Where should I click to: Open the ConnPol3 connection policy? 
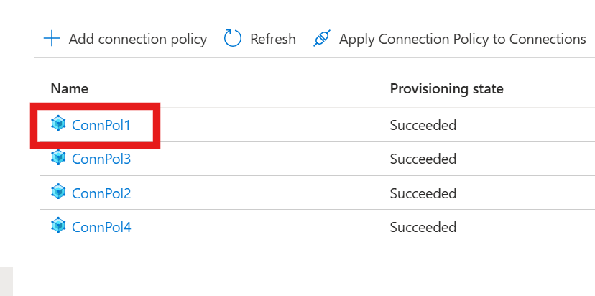(x=101, y=159)
